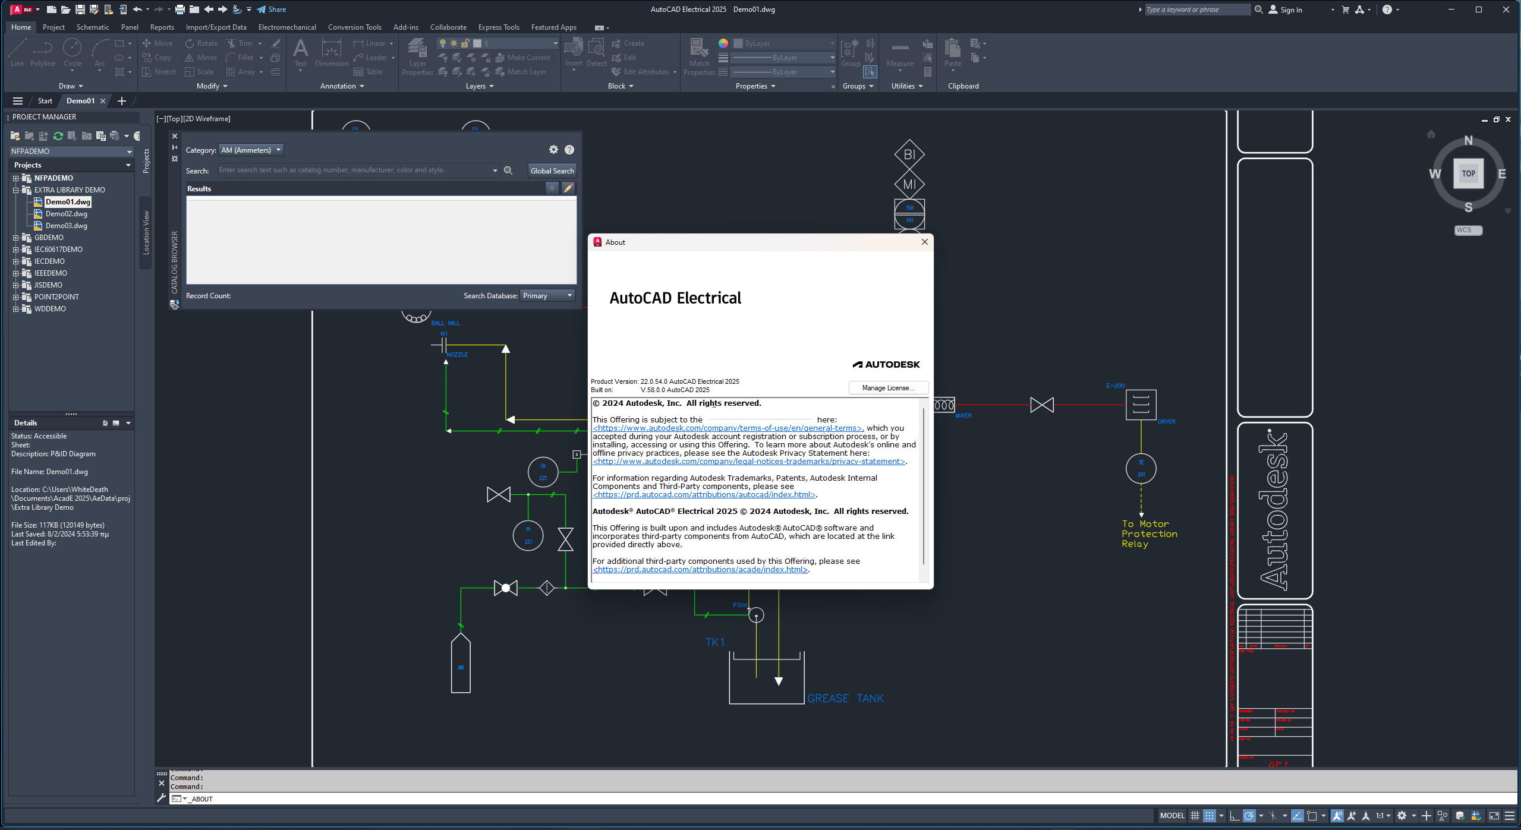Click the Manage License button
The width and height of the screenshot is (1521, 830).
coord(888,388)
